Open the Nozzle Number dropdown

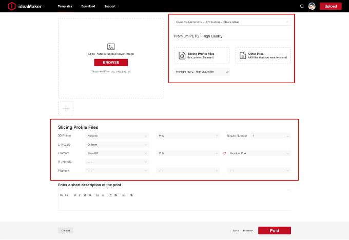pyautogui.click(x=270, y=136)
